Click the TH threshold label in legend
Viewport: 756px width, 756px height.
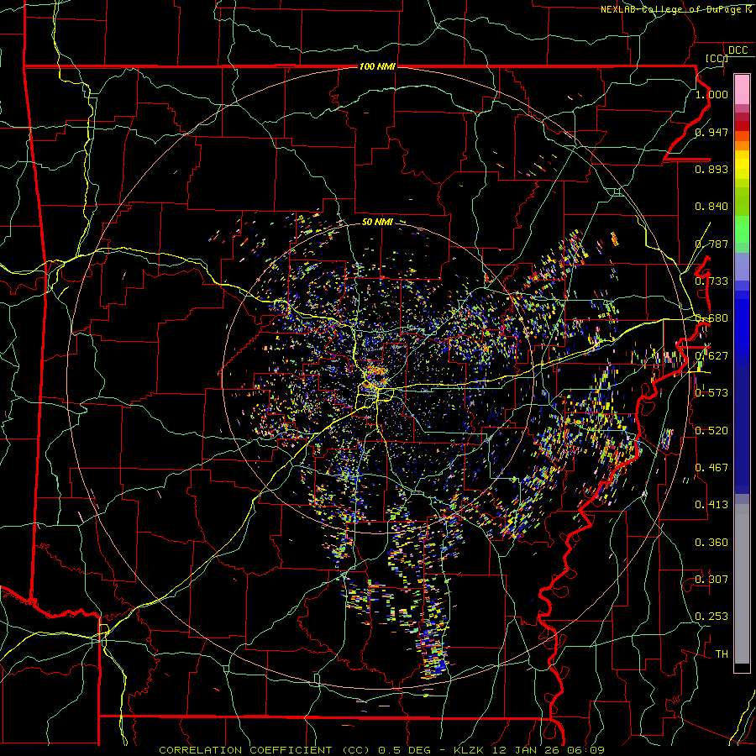point(722,654)
